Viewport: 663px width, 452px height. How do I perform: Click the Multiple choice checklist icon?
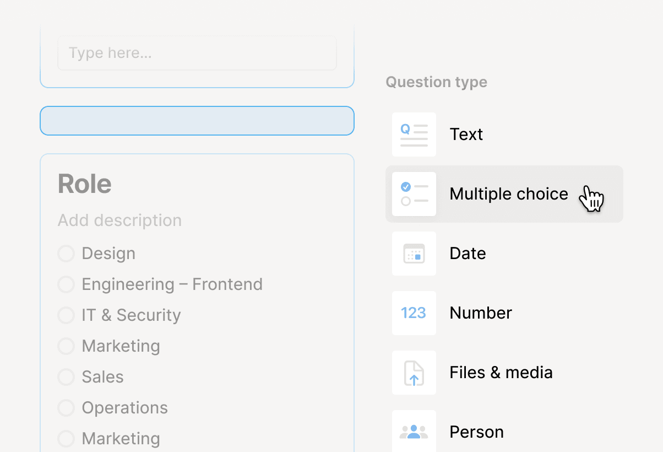pyautogui.click(x=414, y=194)
